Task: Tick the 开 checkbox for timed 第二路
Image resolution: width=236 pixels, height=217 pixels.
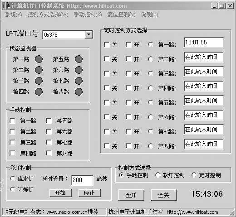Action: (x=128, y=59)
